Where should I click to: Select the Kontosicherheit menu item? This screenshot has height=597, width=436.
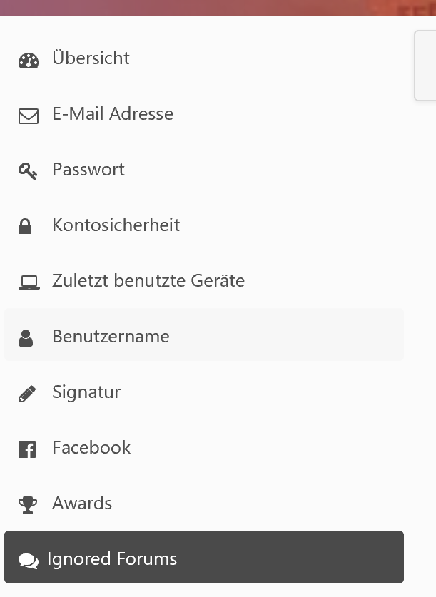[x=116, y=225]
